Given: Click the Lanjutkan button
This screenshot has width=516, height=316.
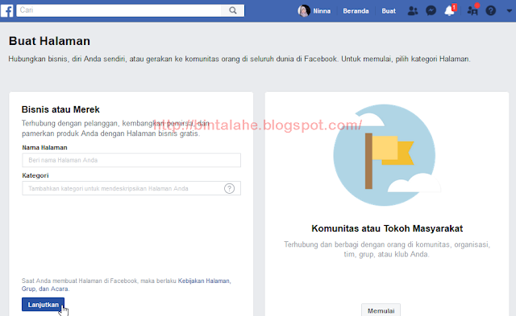Looking at the screenshot, I should coord(43,305).
